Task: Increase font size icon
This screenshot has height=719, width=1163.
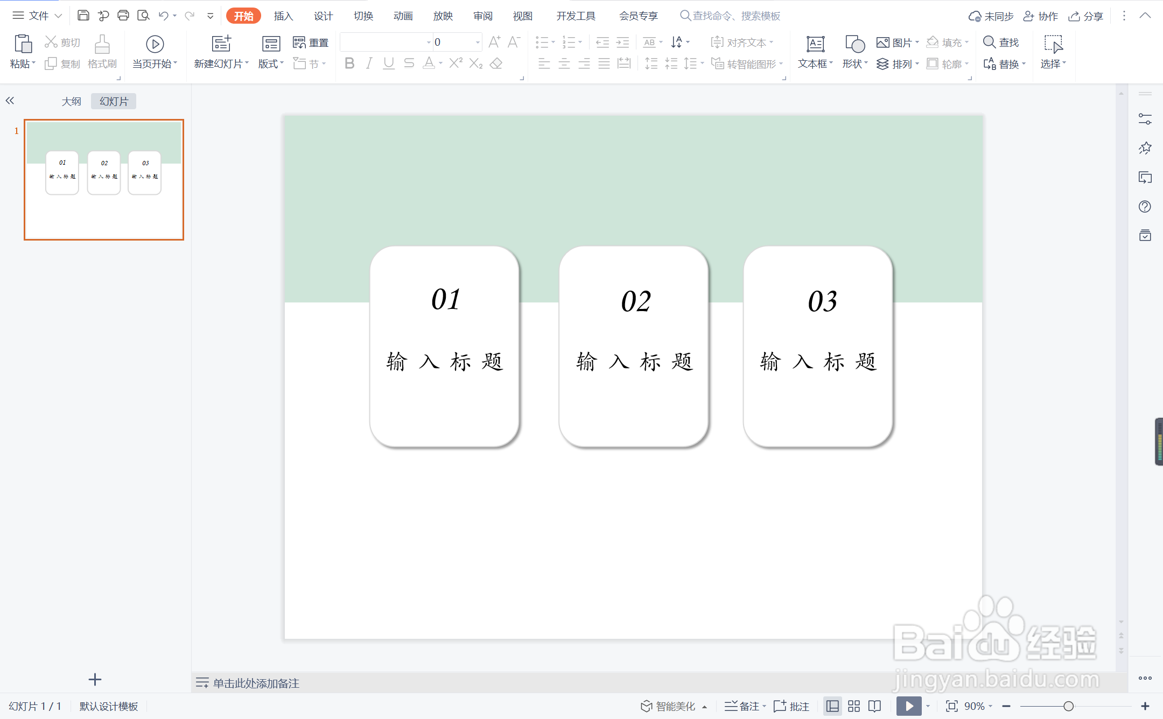Action: tap(494, 42)
